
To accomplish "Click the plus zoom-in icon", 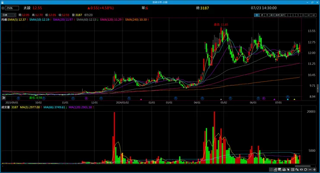I will (x=314, y=170).
